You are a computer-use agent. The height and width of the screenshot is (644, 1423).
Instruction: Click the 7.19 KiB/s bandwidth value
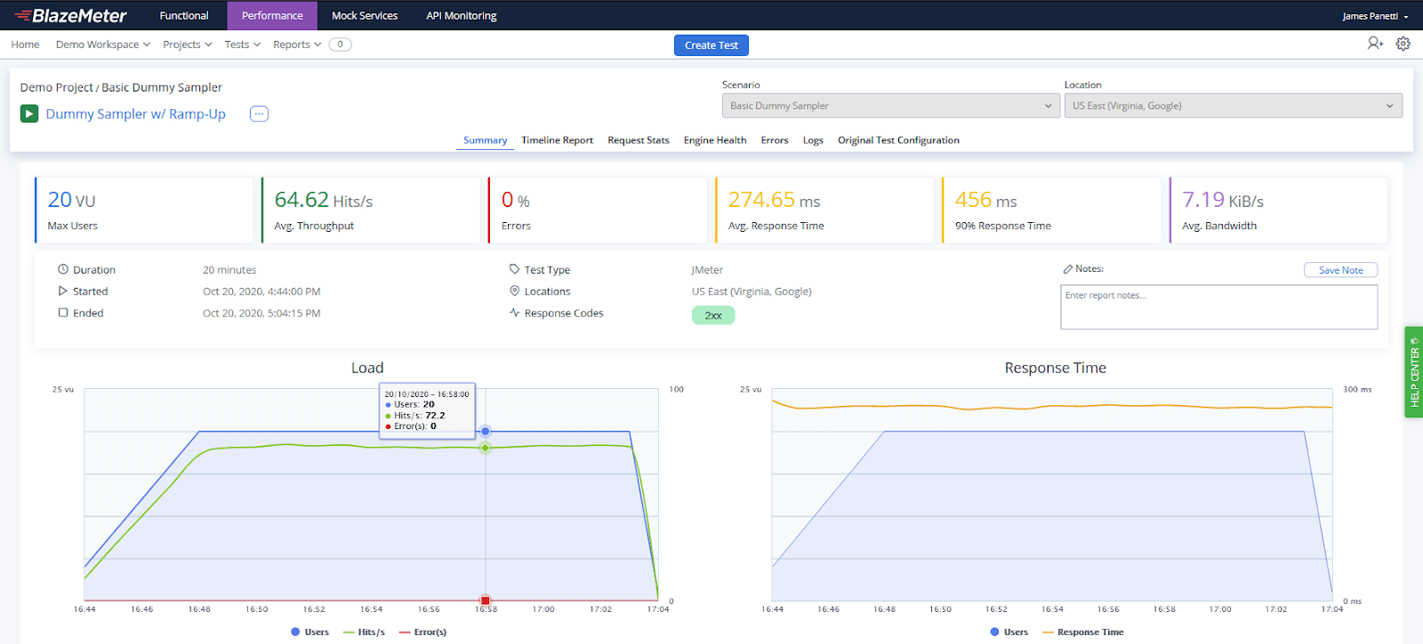point(1223,201)
